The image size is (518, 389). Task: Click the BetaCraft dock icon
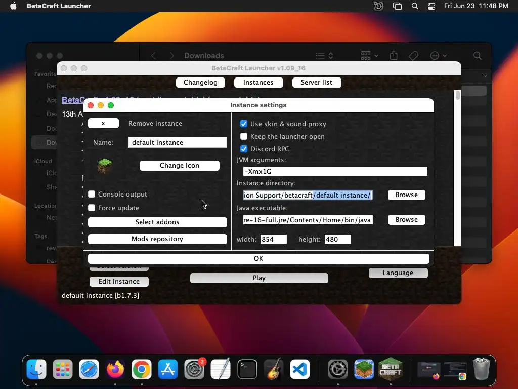pyautogui.click(x=391, y=369)
